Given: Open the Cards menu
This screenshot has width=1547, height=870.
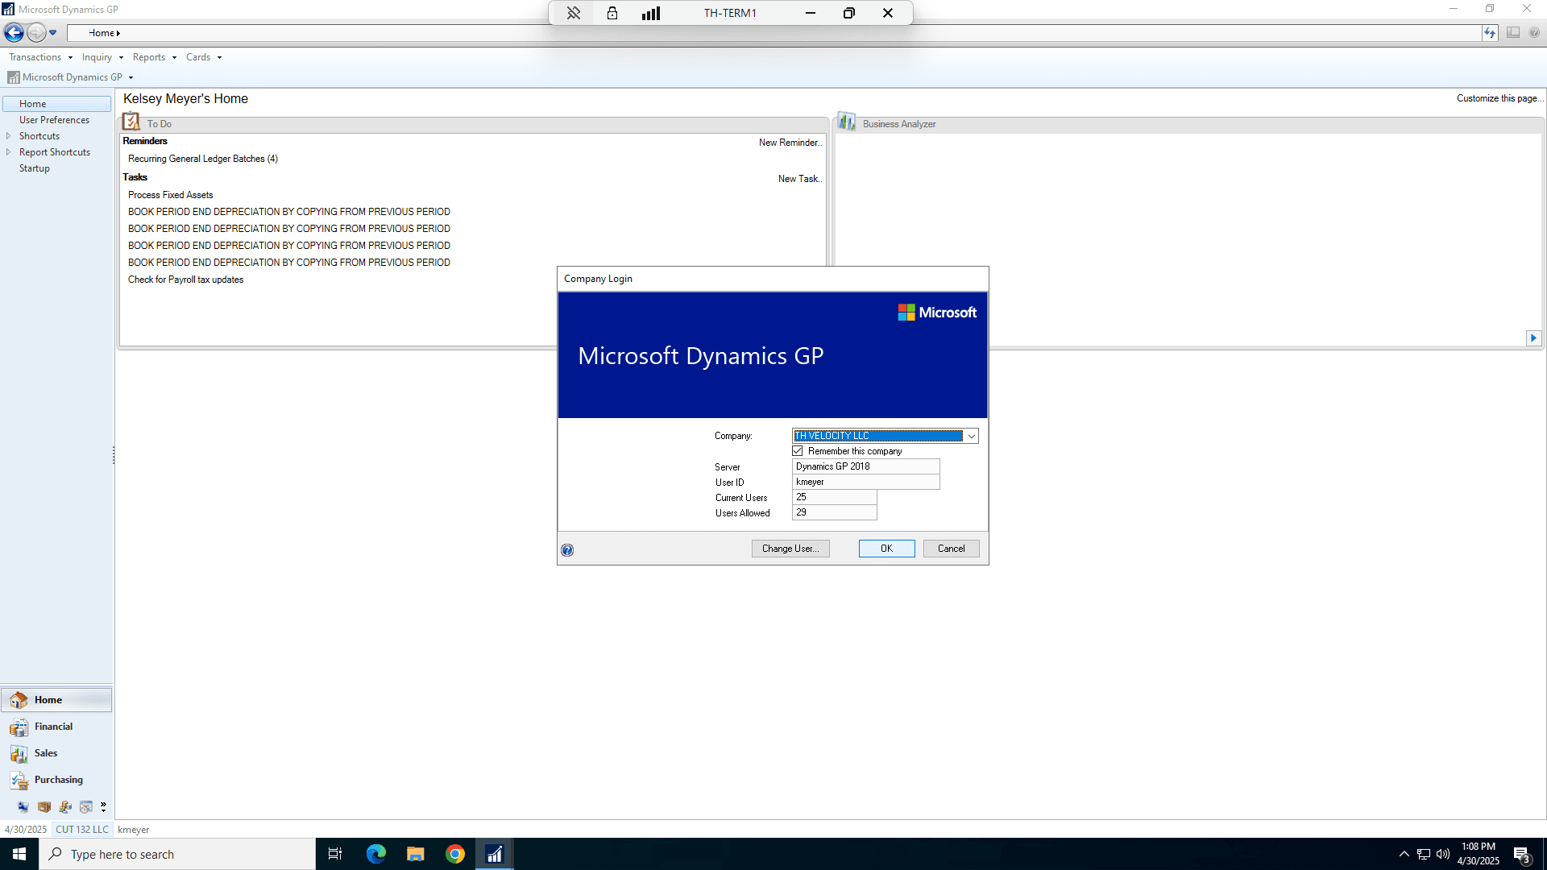Looking at the screenshot, I should pos(203,57).
